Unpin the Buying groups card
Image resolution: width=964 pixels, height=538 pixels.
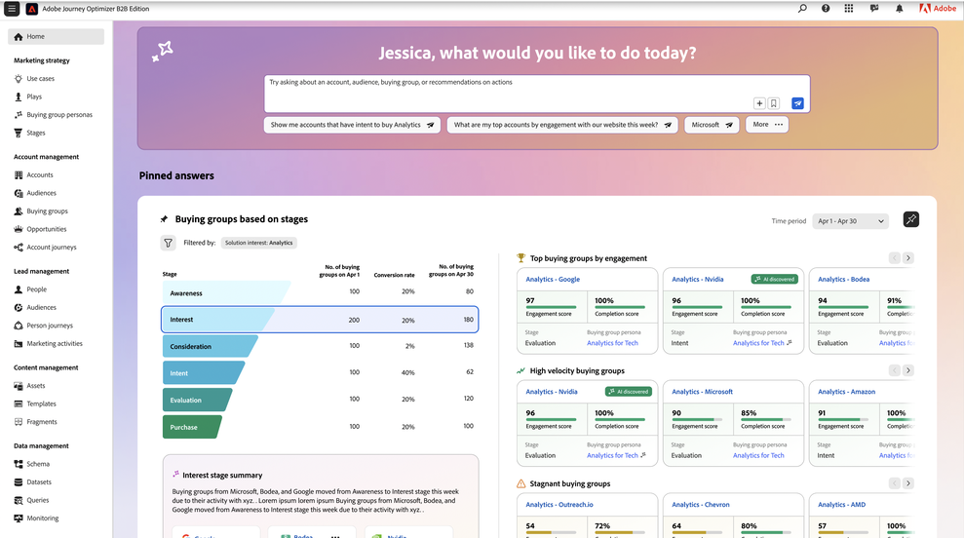(911, 219)
